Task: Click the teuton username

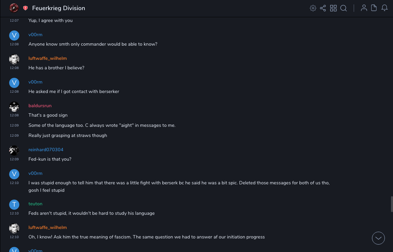Action: point(35,204)
